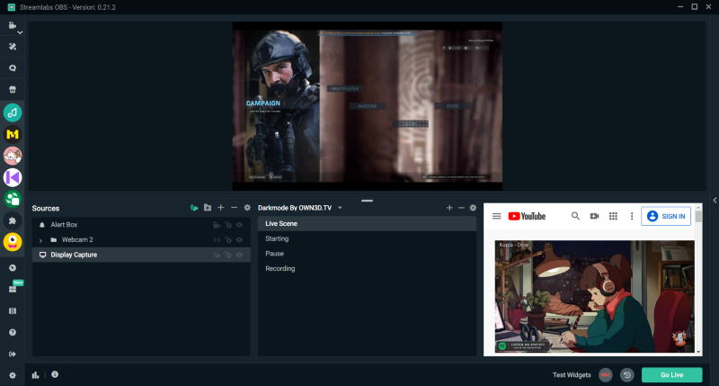This screenshot has height=386, width=719.
Task: Open the dashboard gauge icon in sidebar
Action: 13,267
